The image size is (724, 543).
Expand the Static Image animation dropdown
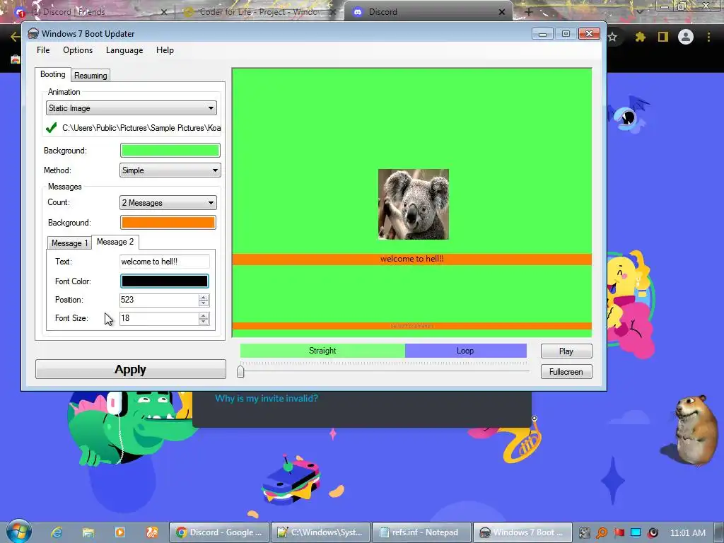click(x=131, y=108)
